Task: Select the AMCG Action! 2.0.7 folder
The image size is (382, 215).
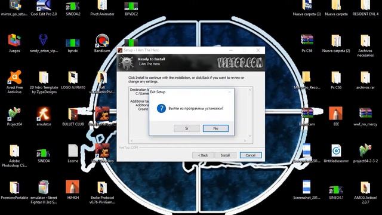Action: point(365,192)
